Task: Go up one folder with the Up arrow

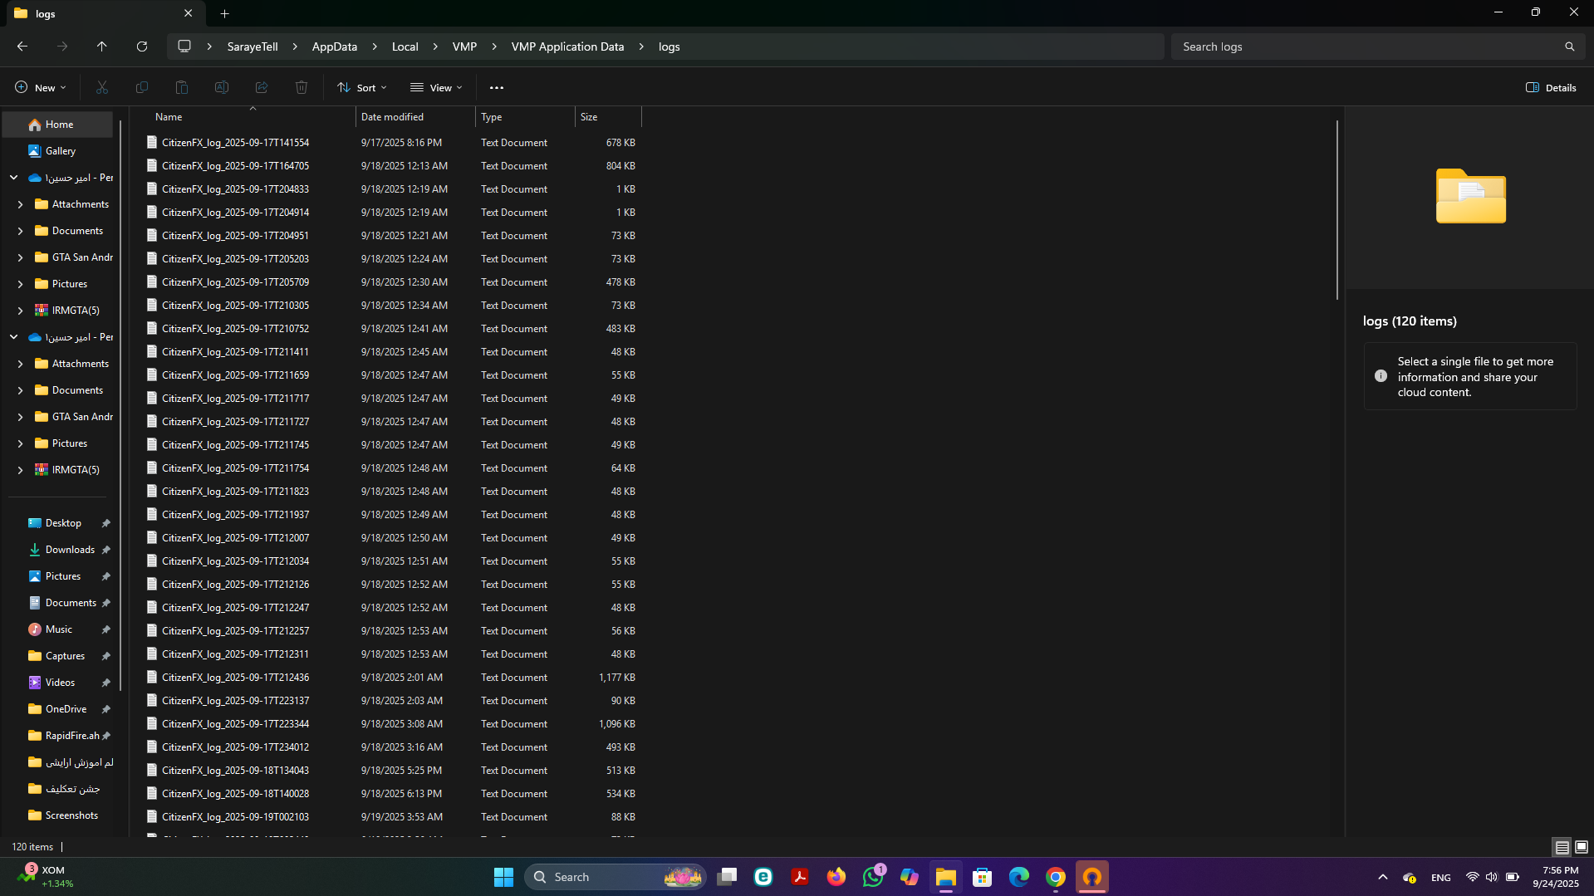Action: [102, 47]
